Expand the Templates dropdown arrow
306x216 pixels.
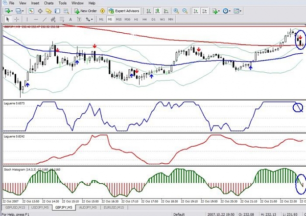pyautogui.click(x=240, y=11)
